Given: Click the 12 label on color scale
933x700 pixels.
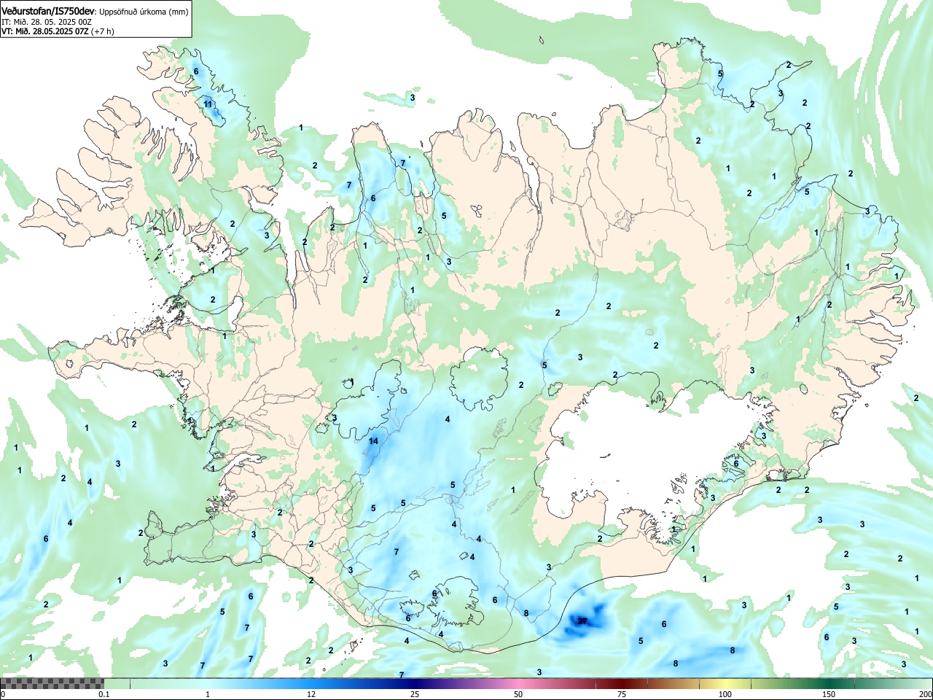Looking at the screenshot, I should point(311,694).
